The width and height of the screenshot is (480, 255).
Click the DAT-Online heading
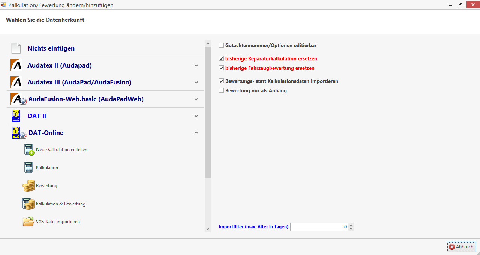coord(46,133)
